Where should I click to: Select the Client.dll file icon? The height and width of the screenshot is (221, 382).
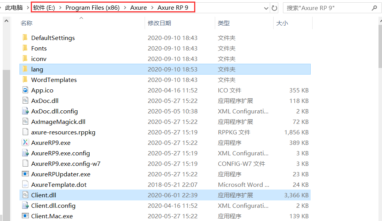point(25,195)
